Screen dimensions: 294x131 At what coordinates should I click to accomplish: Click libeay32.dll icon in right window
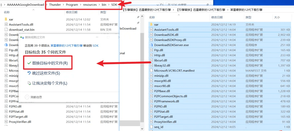click(x=152, y=65)
